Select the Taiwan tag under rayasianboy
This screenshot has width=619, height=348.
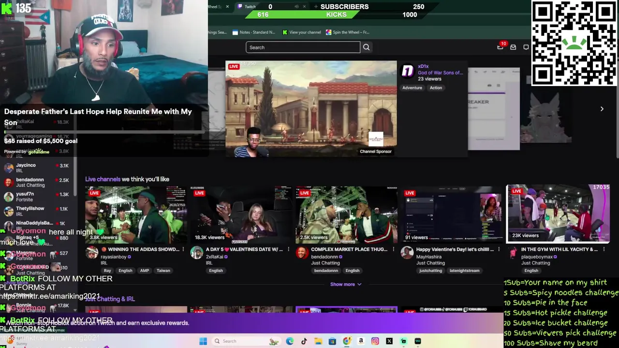point(163,271)
